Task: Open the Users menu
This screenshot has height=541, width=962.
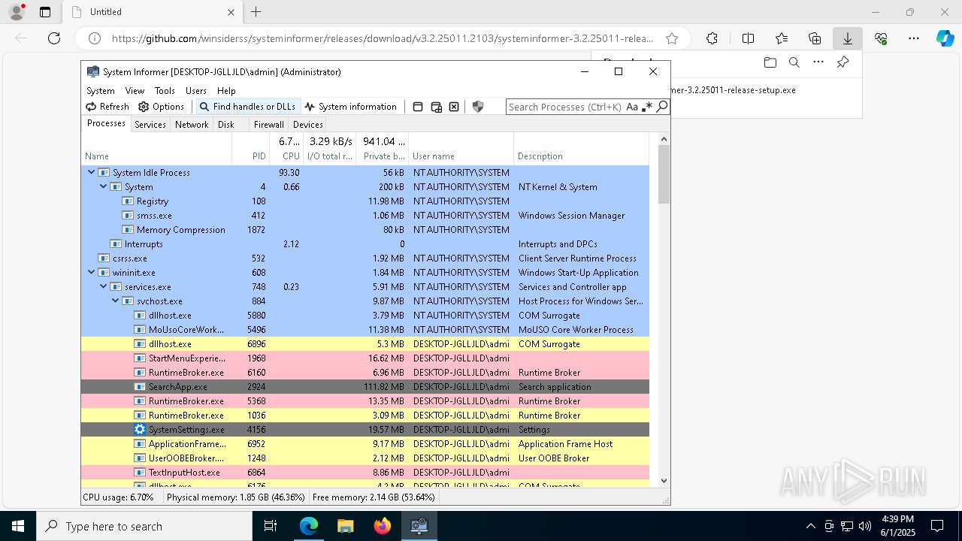Action: click(x=196, y=90)
